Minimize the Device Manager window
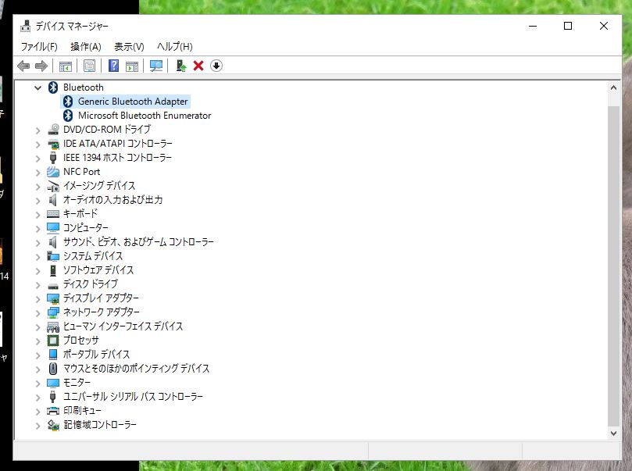 point(533,27)
